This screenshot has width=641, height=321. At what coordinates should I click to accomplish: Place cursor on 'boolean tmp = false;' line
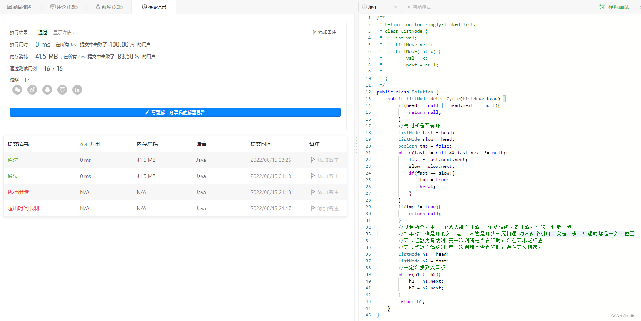pyautogui.click(x=425, y=146)
